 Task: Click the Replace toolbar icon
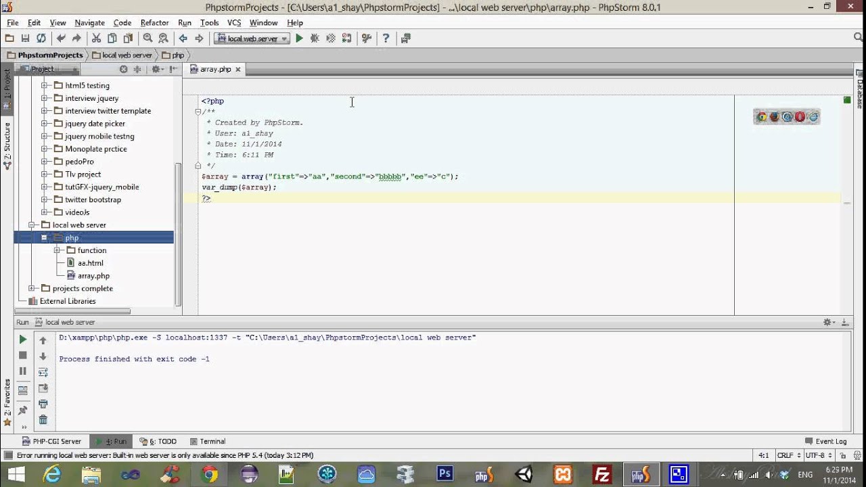click(163, 39)
